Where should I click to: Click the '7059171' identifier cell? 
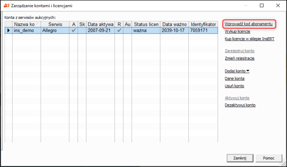coord(204,31)
